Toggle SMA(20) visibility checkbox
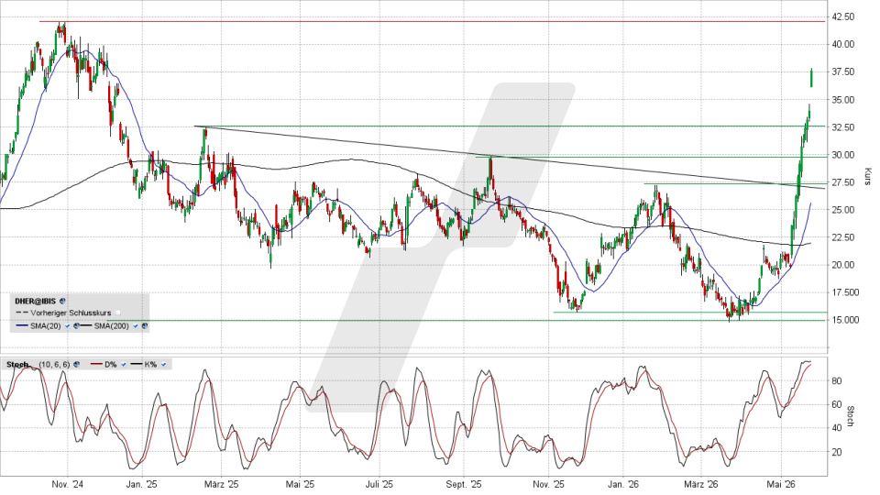The image size is (880, 495). tap(67, 325)
